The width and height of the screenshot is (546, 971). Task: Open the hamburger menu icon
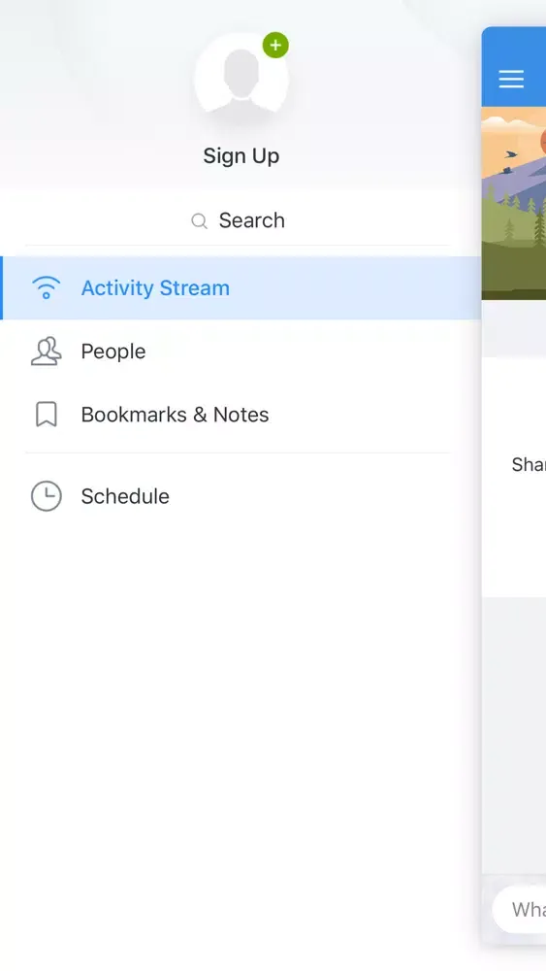511,79
